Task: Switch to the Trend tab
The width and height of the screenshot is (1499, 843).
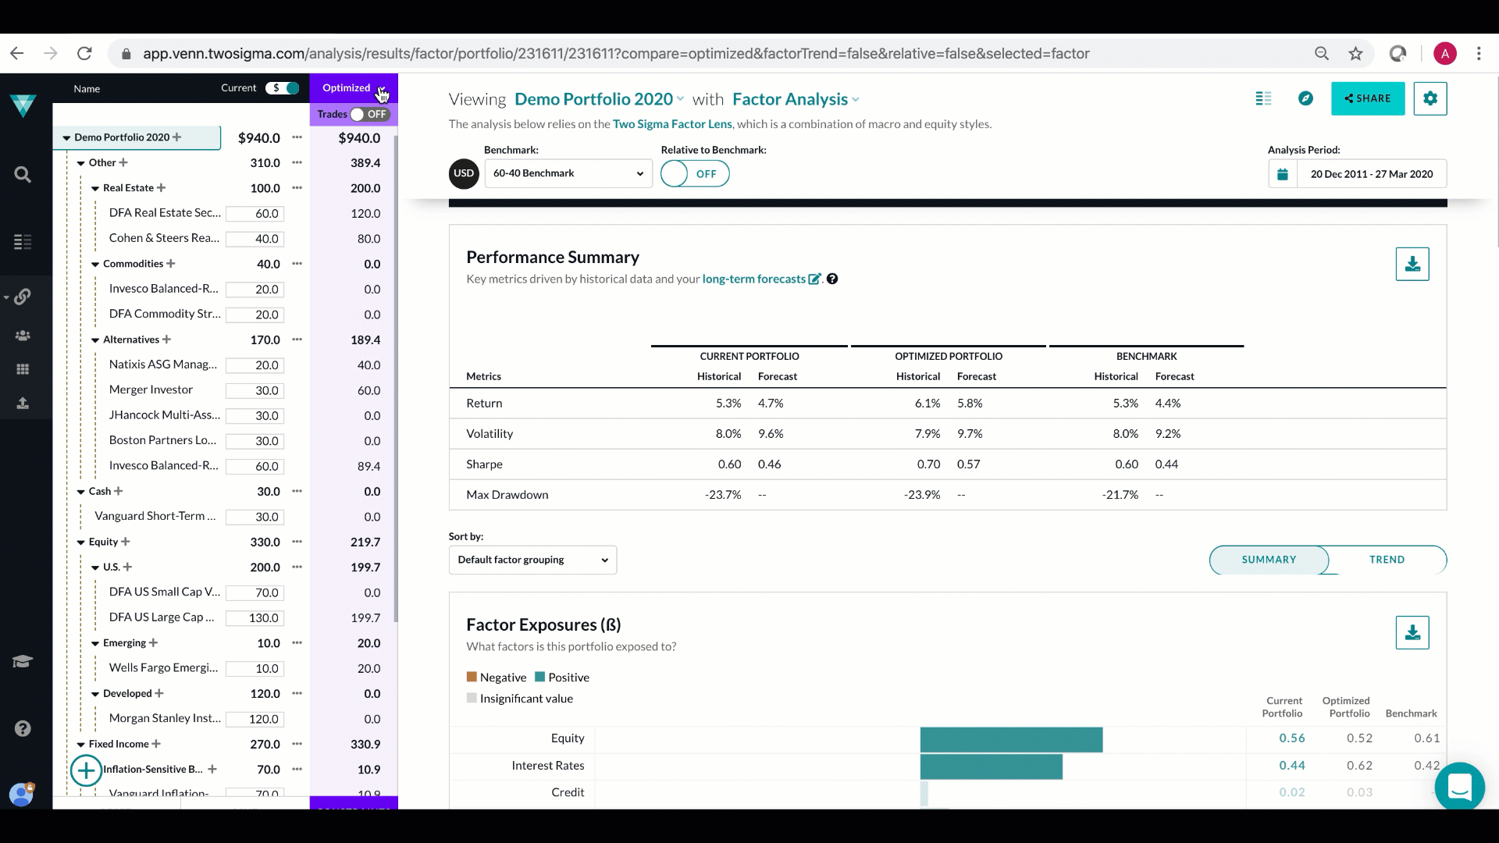Action: [x=1387, y=560]
